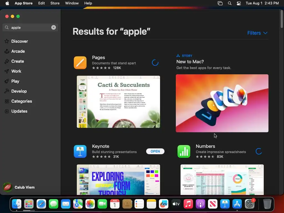Open Calendar from the Dock
Image resolution: width=284 pixels, height=213 pixels.
[115, 204]
